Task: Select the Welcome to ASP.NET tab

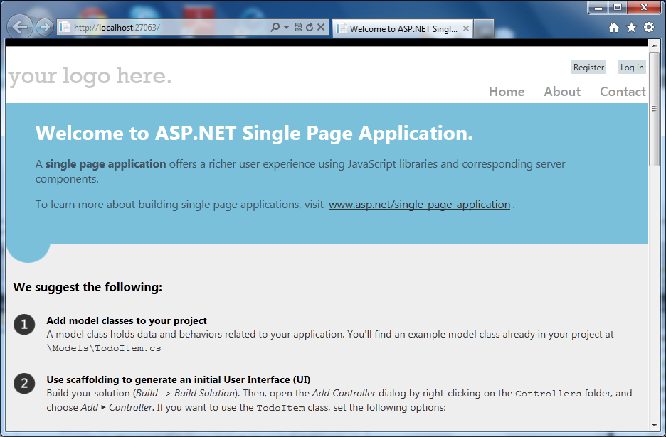Action: click(403, 29)
